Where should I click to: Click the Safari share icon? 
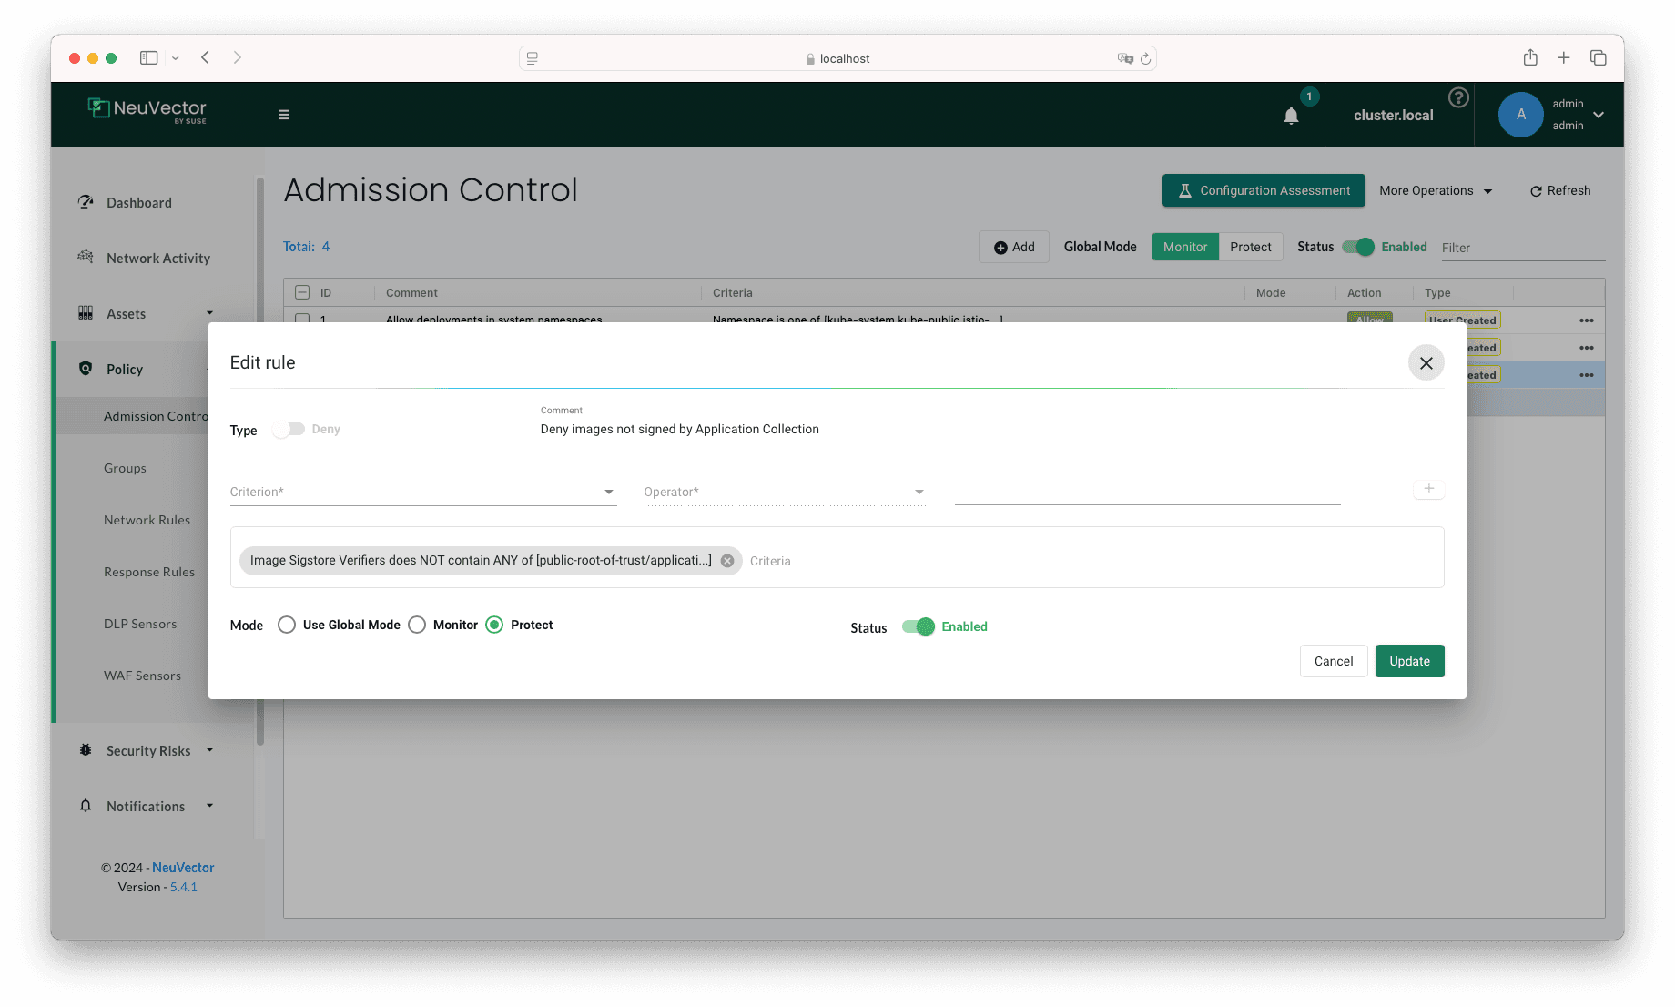tap(1530, 57)
